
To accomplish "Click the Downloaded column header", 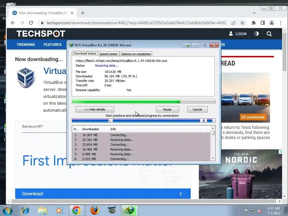I will point(94,129).
